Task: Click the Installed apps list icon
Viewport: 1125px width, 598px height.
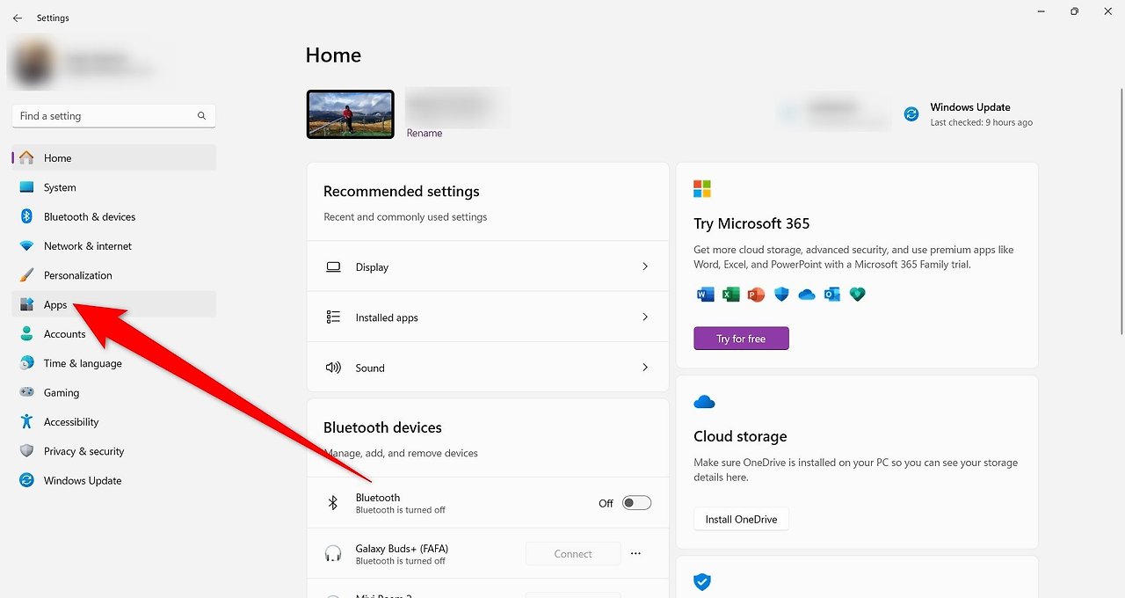Action: pos(333,317)
